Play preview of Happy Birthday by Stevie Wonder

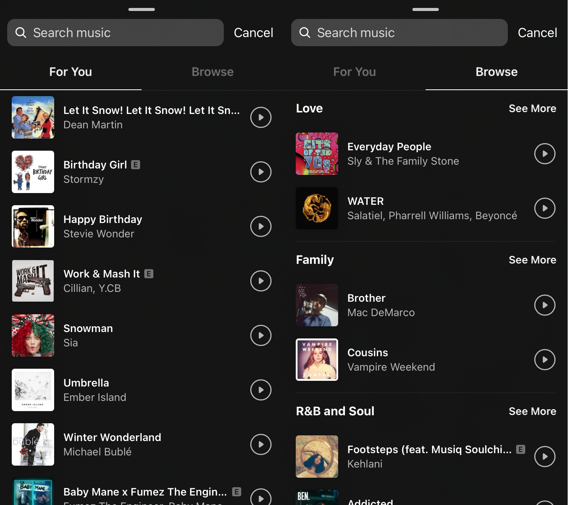[x=261, y=226]
